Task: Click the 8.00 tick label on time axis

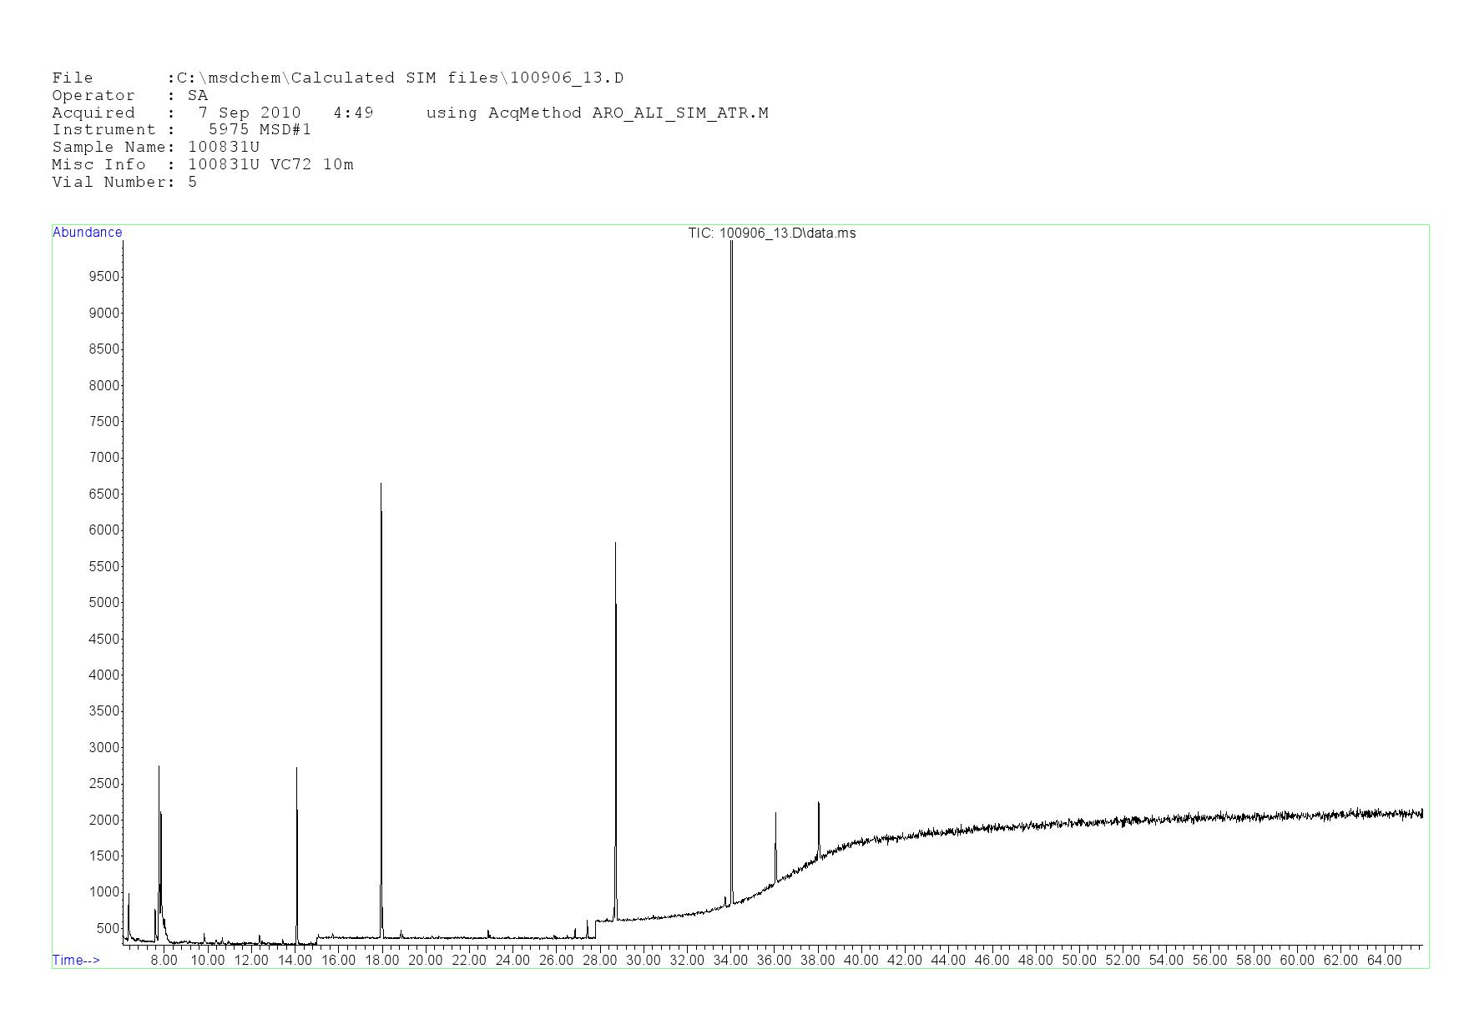Action: click(164, 961)
